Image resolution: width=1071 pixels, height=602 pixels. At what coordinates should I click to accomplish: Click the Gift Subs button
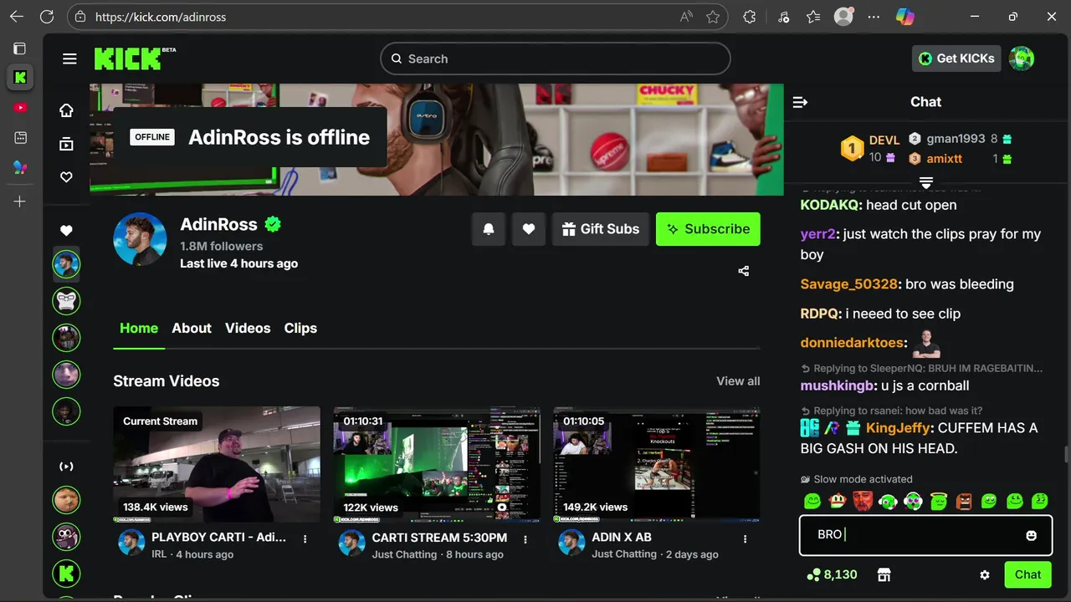[x=601, y=229]
